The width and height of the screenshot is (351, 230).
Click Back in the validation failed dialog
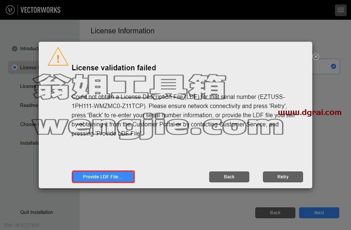click(229, 177)
